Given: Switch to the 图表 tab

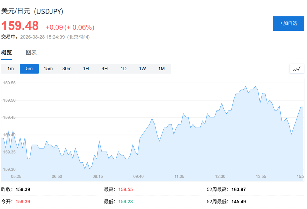Looking at the screenshot, I should [x=31, y=52].
